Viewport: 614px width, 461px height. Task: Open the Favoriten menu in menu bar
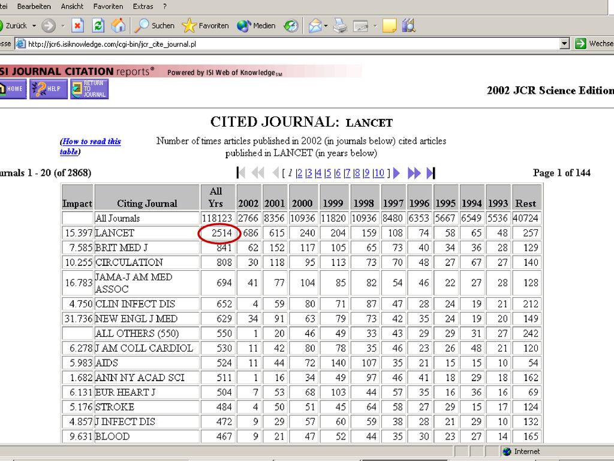[x=108, y=7]
